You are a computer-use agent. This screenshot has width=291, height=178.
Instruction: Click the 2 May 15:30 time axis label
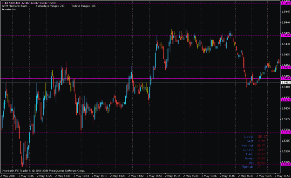(x=191, y=176)
